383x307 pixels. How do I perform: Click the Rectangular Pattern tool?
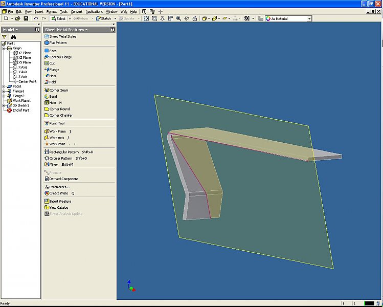tap(63, 152)
